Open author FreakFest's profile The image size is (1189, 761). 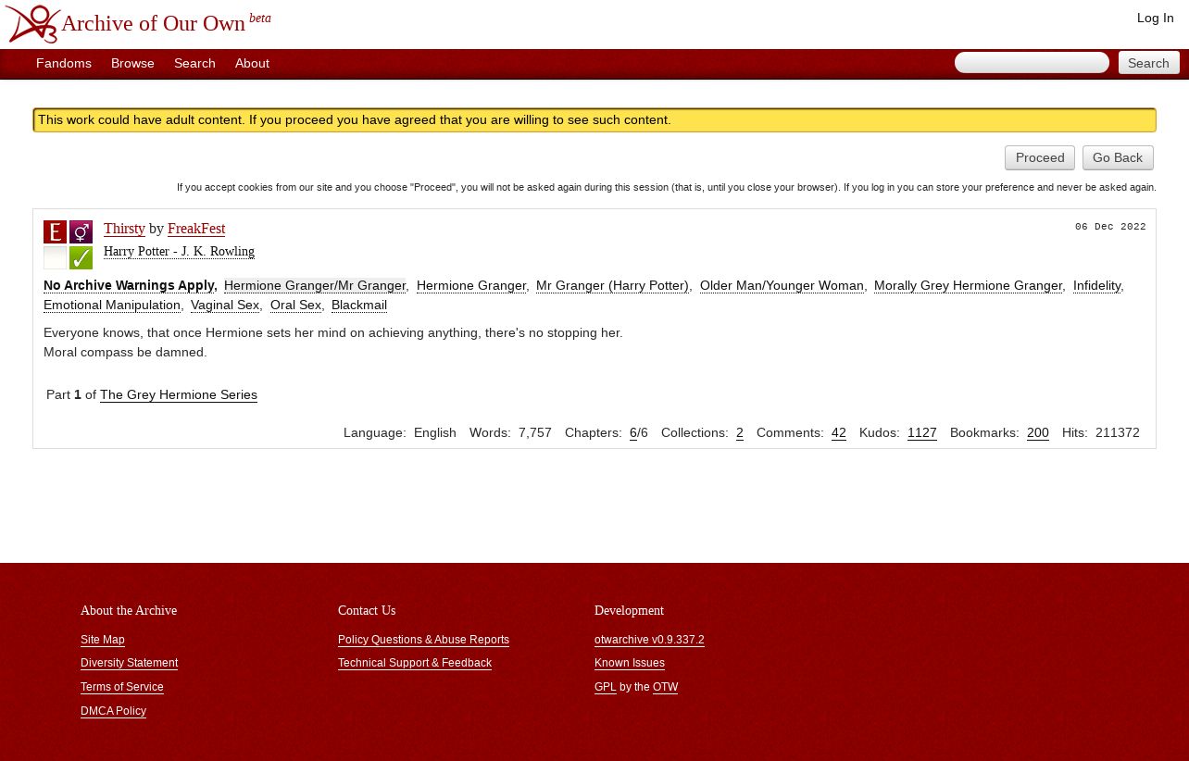click(x=196, y=229)
